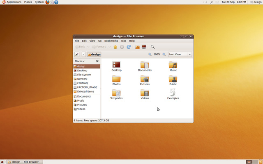263x164 pixels.
Task: Open the Search magnifier tool
Action: point(152,47)
